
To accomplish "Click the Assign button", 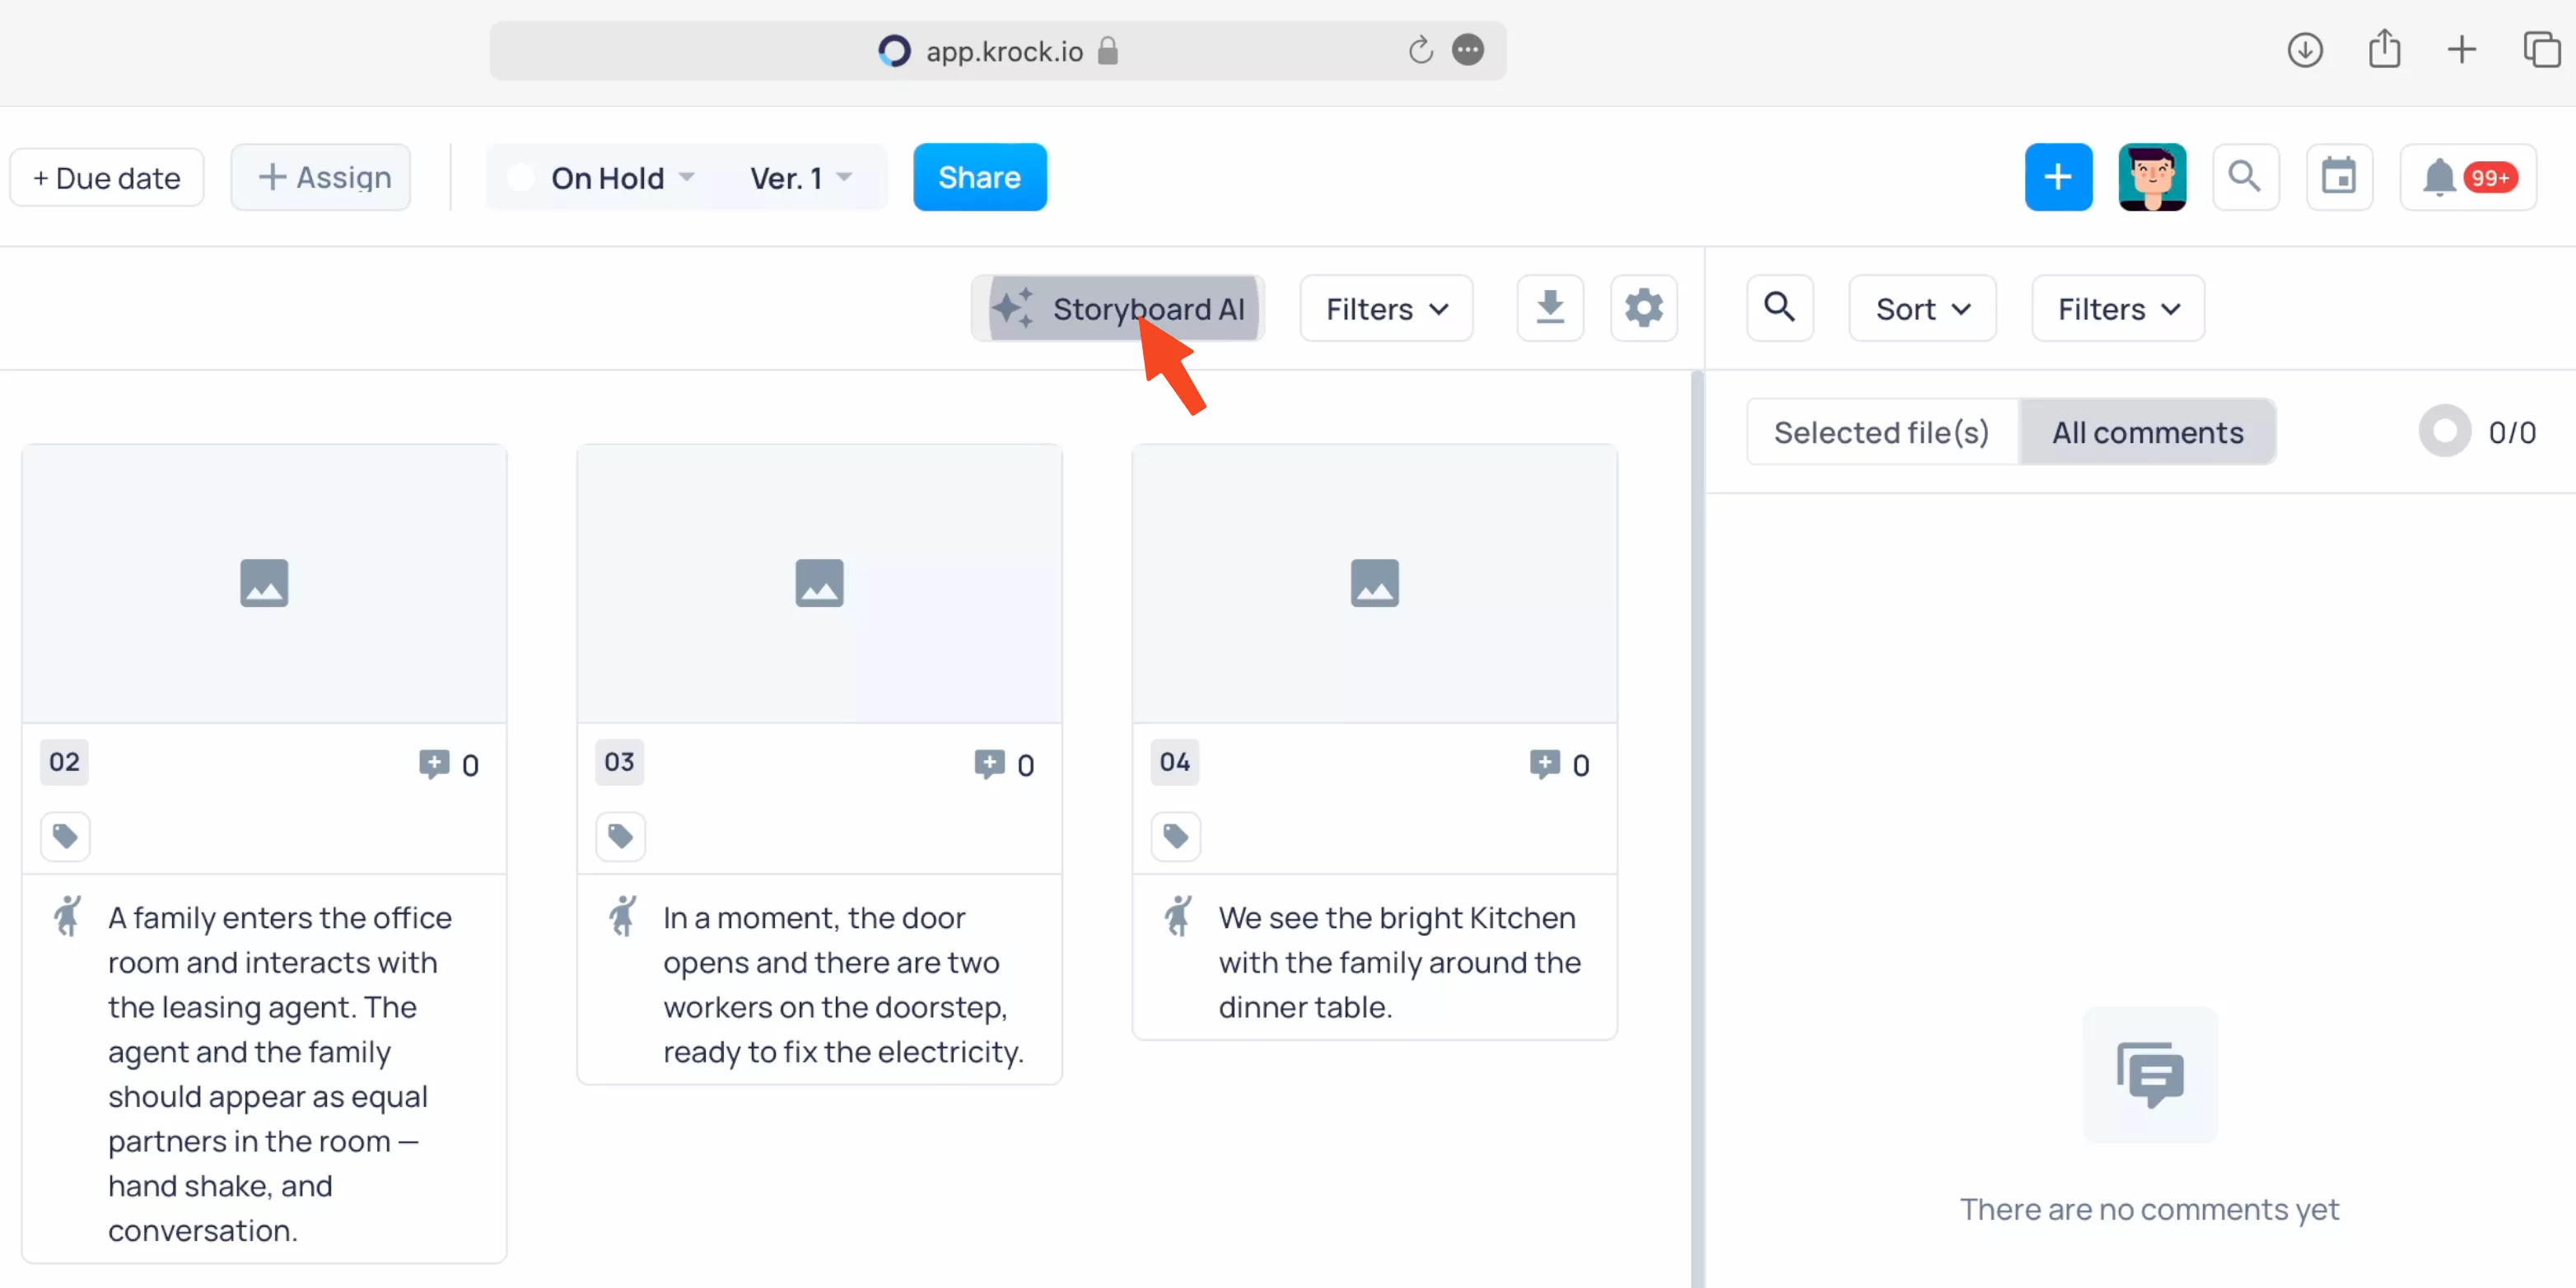I will tap(320, 177).
